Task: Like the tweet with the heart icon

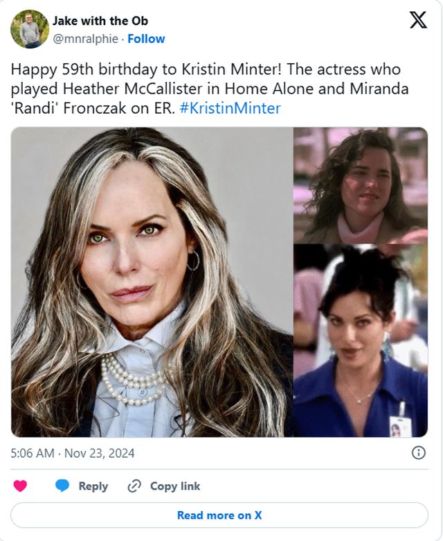Action: point(20,486)
